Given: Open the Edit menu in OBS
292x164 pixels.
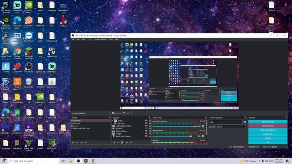Looking at the screenshot, I should coord(78,40).
